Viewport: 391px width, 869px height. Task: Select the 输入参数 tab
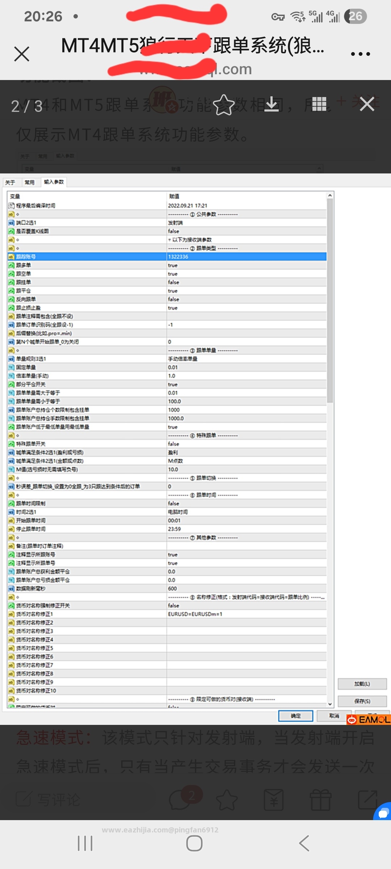pos(54,182)
